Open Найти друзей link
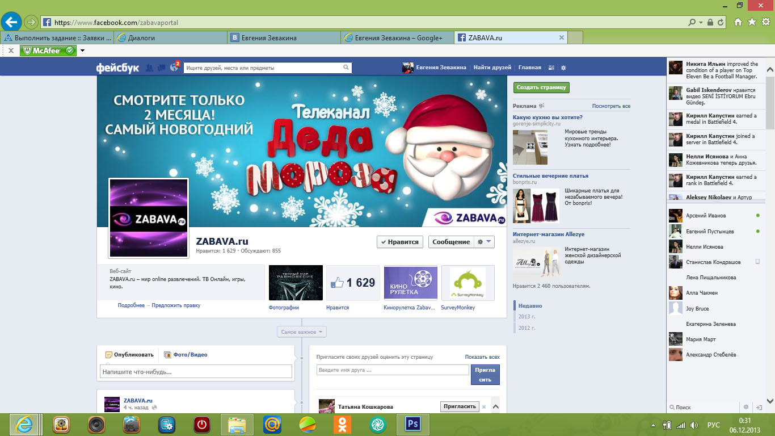This screenshot has width=775, height=436. (492, 68)
